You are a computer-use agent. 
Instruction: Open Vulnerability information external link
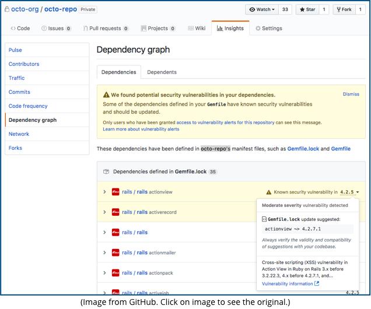pyautogui.click(x=290, y=284)
